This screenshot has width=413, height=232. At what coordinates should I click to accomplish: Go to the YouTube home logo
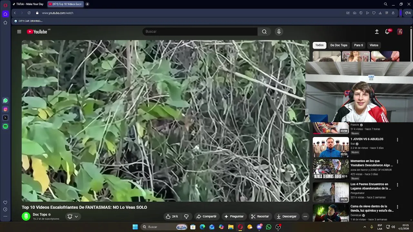pos(37,32)
